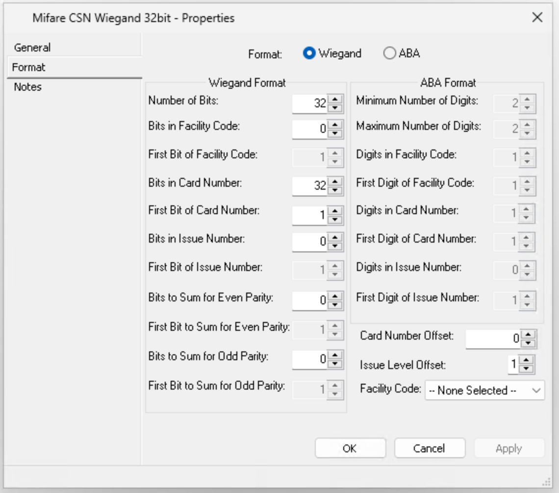Screen dimensions: 559x493
Task: Increase Bits in Facility Code
Action: point(335,124)
